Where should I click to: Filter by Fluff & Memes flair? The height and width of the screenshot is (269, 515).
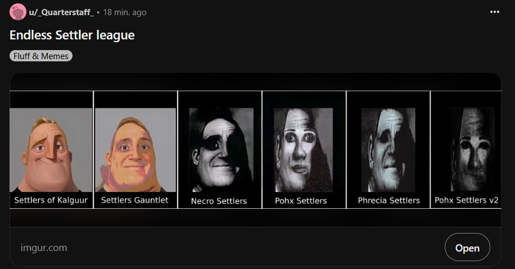[40, 56]
